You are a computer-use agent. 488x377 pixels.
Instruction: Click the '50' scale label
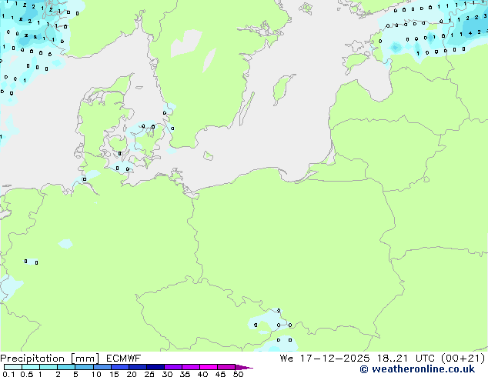(238, 374)
